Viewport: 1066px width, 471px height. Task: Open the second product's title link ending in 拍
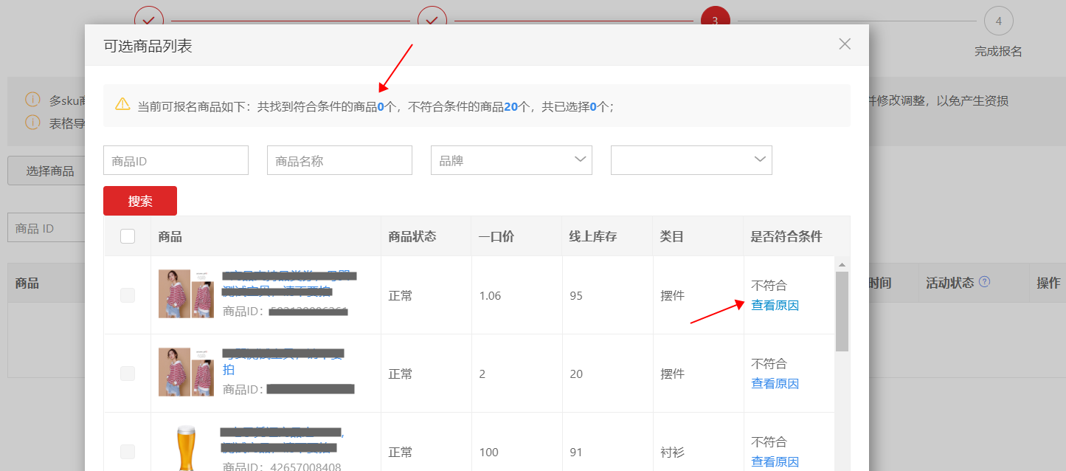(x=283, y=362)
